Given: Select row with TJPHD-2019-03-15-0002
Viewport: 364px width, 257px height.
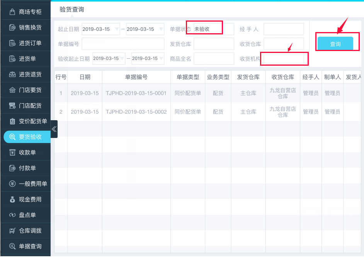Looking at the screenshot, I should (208, 112).
